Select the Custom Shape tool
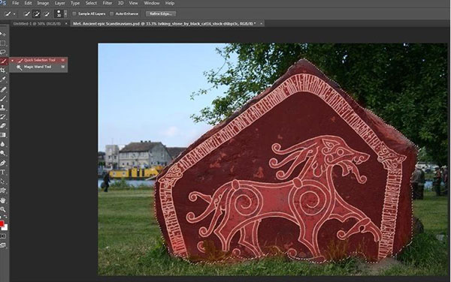 tap(3, 190)
